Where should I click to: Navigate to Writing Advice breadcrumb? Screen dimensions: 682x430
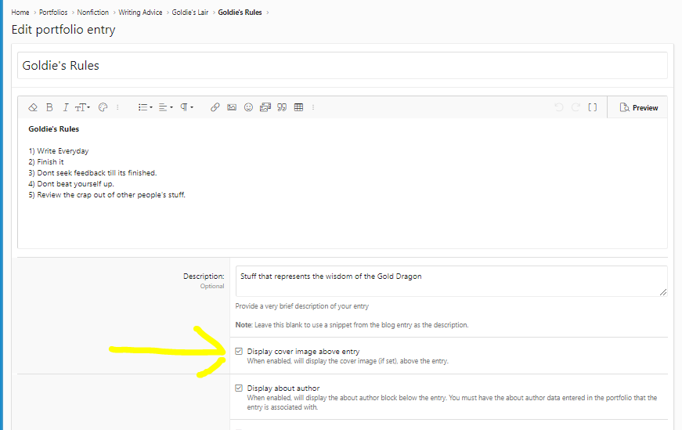tap(141, 13)
